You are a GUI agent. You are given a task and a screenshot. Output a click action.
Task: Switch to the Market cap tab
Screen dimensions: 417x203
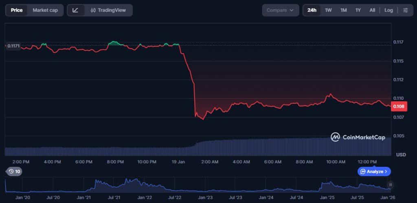tap(45, 10)
